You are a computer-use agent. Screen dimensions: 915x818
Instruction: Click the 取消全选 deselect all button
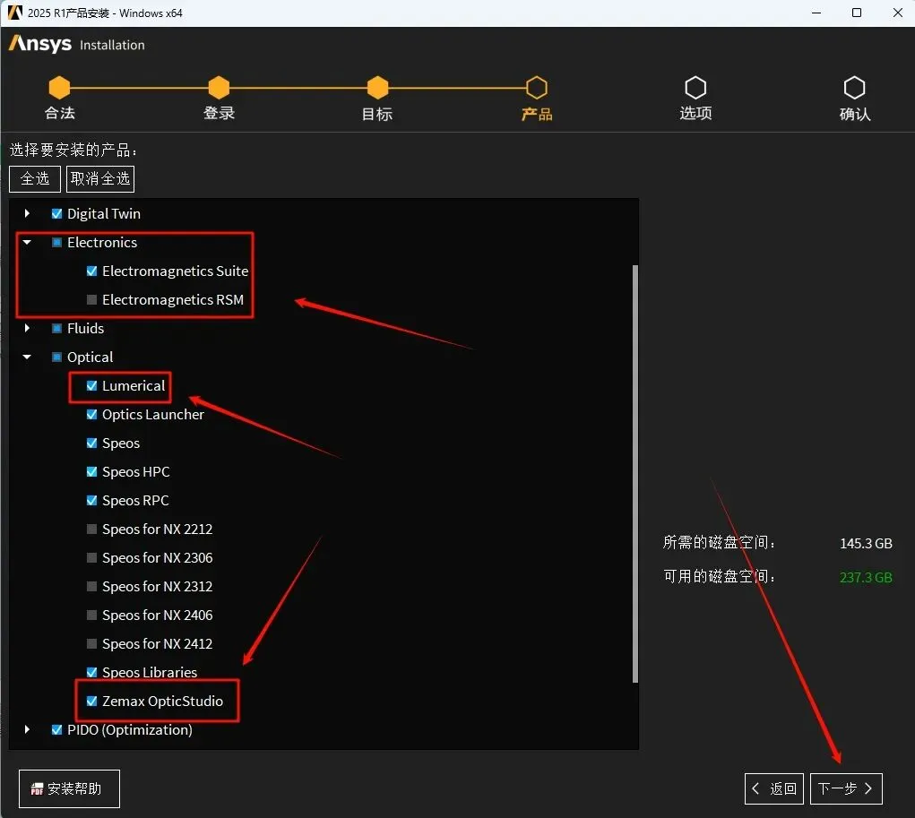(100, 178)
